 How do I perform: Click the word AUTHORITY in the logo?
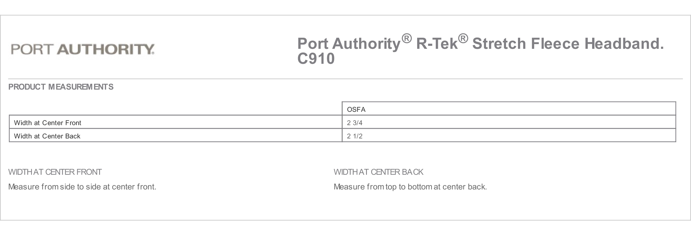point(106,49)
